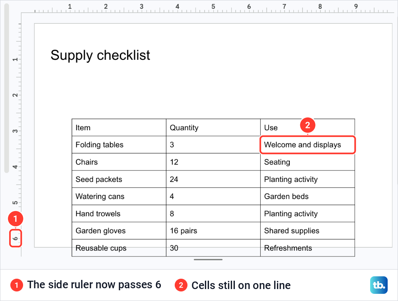Click the Welcome and displays cell
This screenshot has width=398, height=301.
click(308, 145)
